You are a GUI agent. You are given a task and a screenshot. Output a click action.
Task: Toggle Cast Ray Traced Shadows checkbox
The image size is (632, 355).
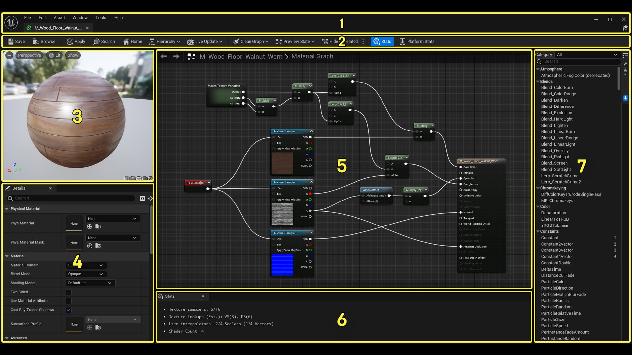click(68, 310)
